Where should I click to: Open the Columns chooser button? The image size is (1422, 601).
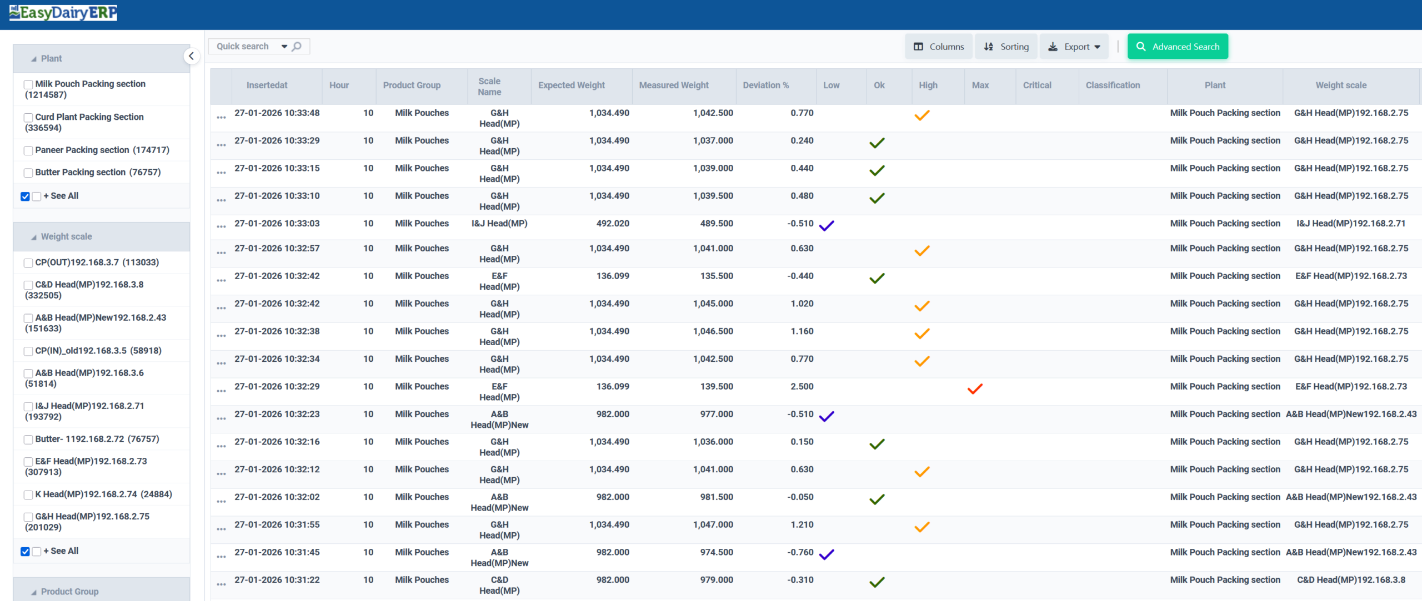point(939,47)
